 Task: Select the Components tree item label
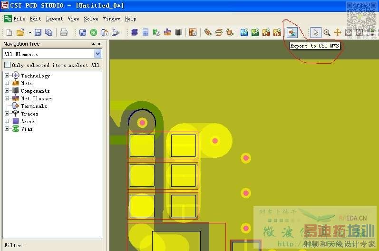click(x=35, y=91)
